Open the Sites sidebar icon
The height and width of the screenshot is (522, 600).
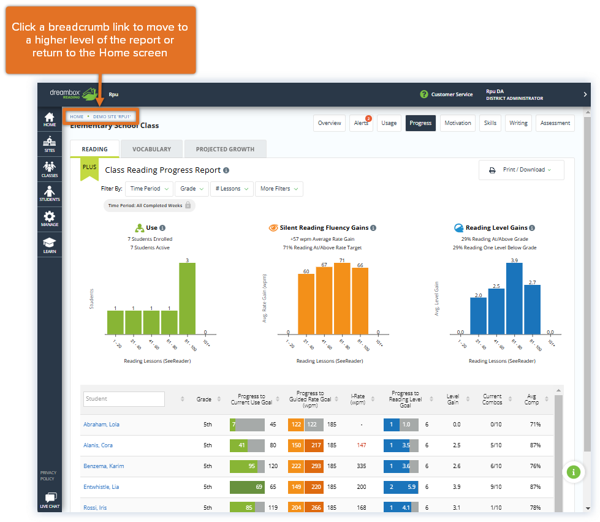pos(50,144)
